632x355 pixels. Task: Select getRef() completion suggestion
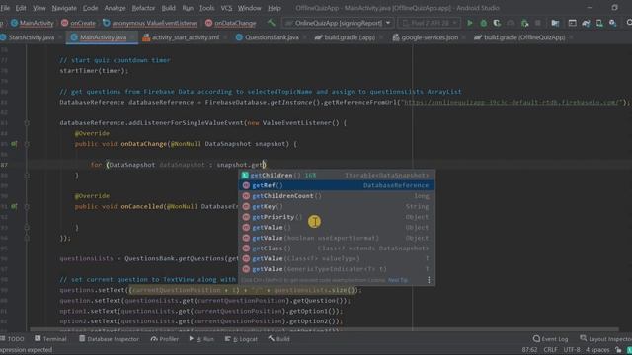tap(337, 185)
